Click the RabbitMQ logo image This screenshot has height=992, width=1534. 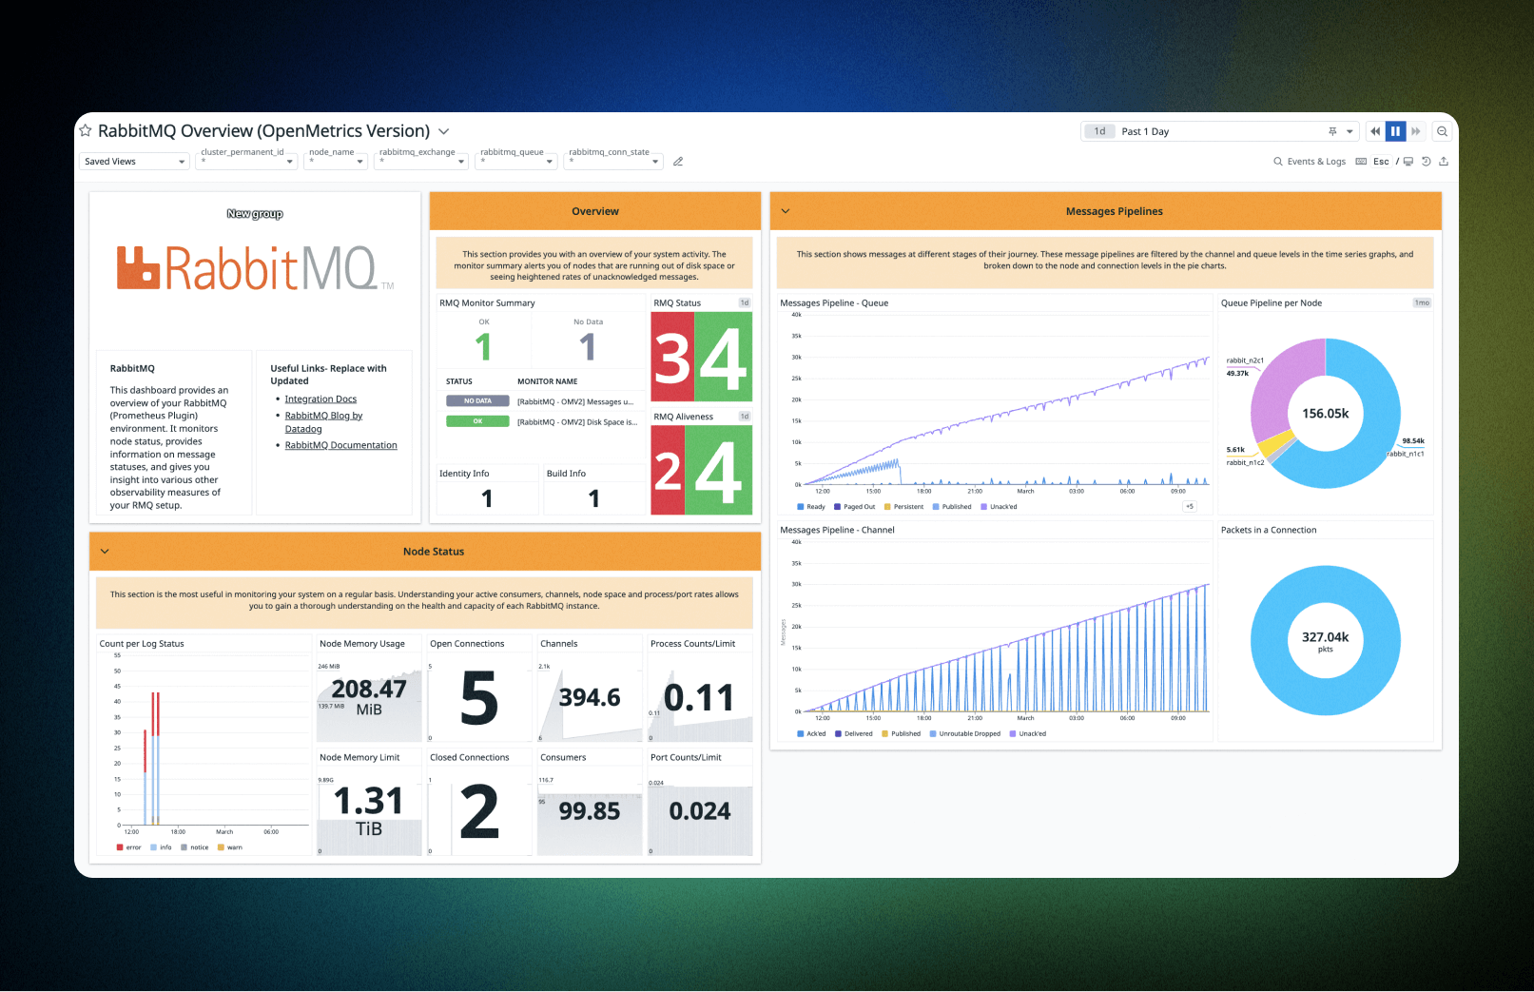click(x=255, y=268)
